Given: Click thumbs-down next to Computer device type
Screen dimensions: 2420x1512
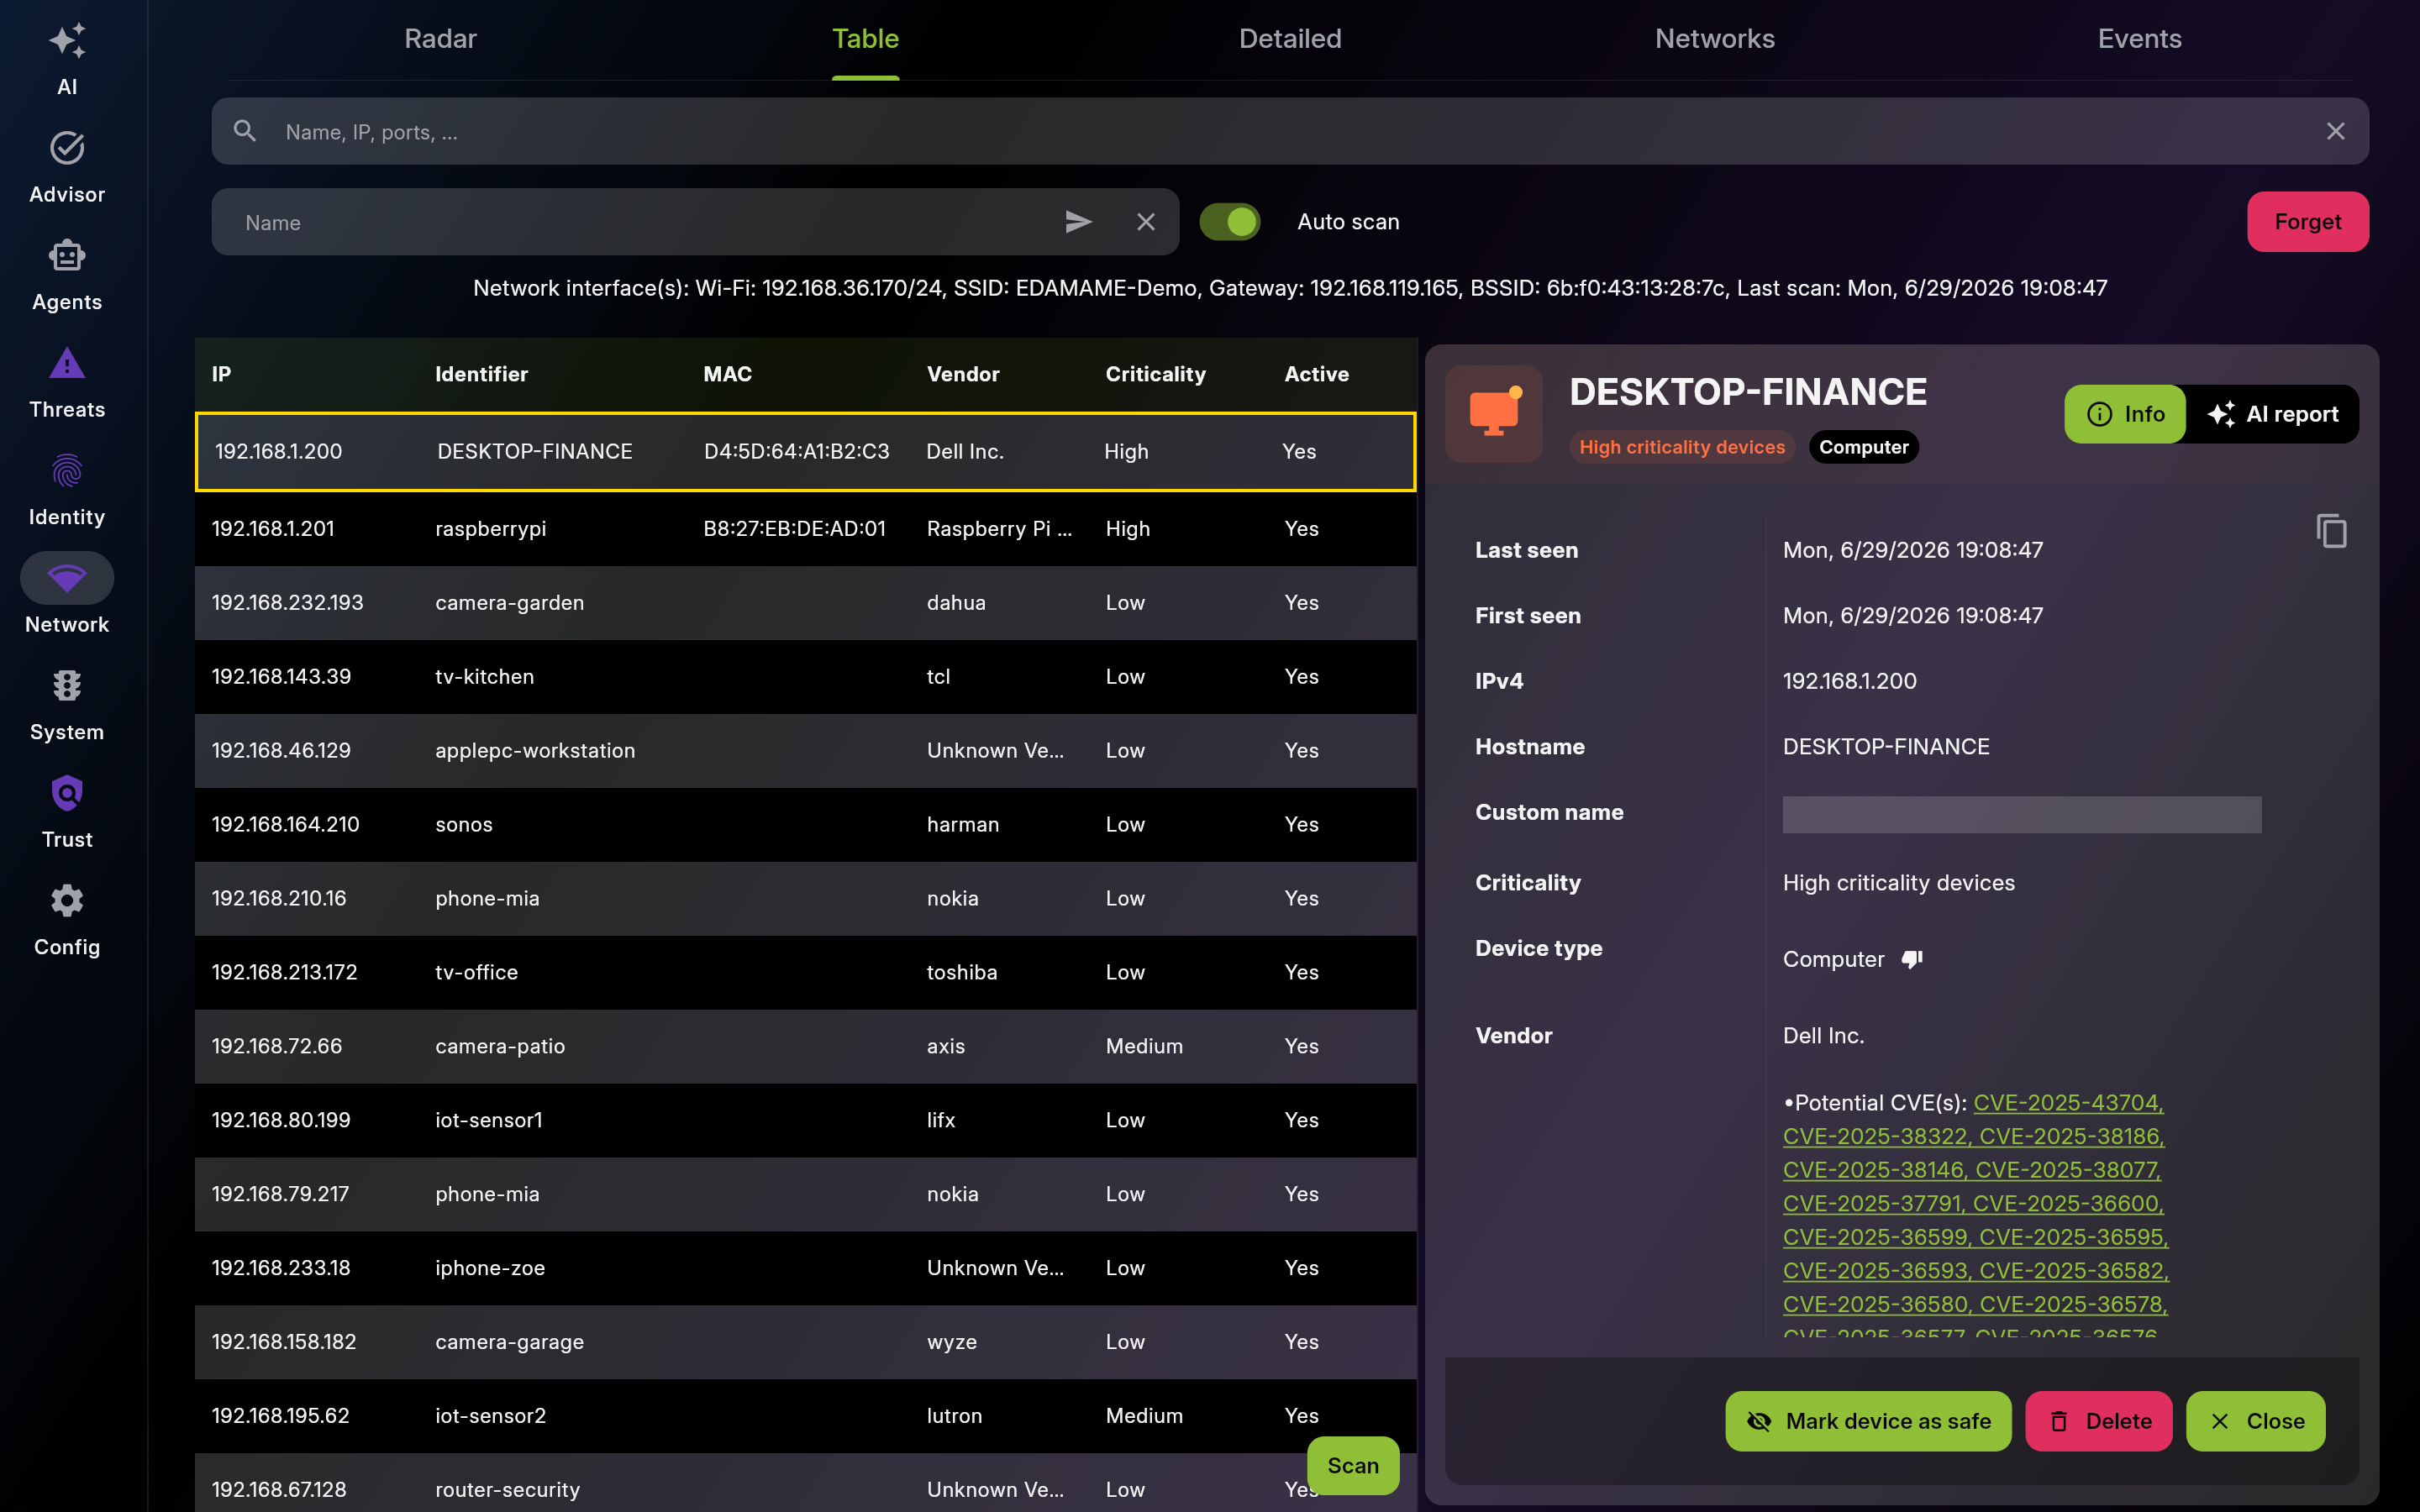Looking at the screenshot, I should [x=1912, y=960].
